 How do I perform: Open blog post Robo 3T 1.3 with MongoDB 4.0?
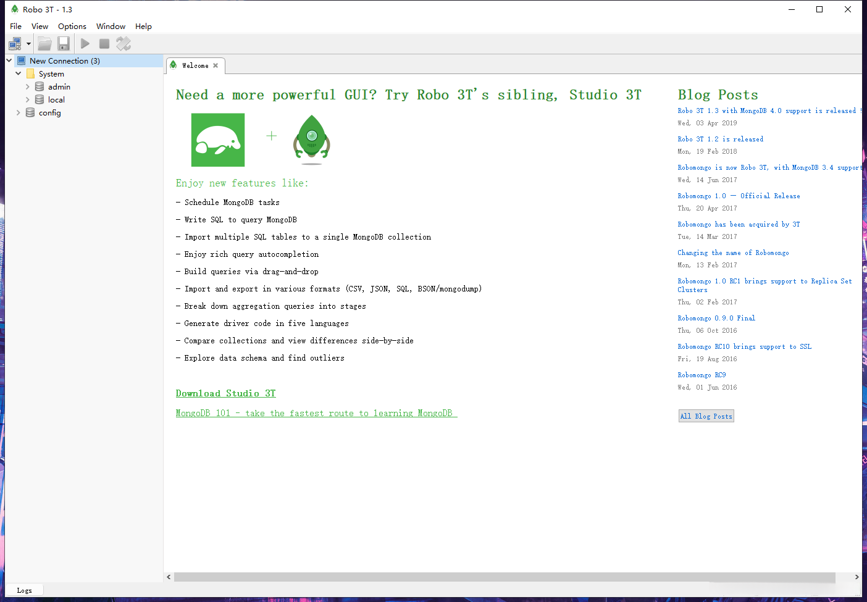tap(769, 111)
